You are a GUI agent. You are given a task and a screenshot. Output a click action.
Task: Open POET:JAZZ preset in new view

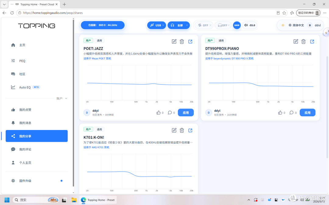pos(190,41)
